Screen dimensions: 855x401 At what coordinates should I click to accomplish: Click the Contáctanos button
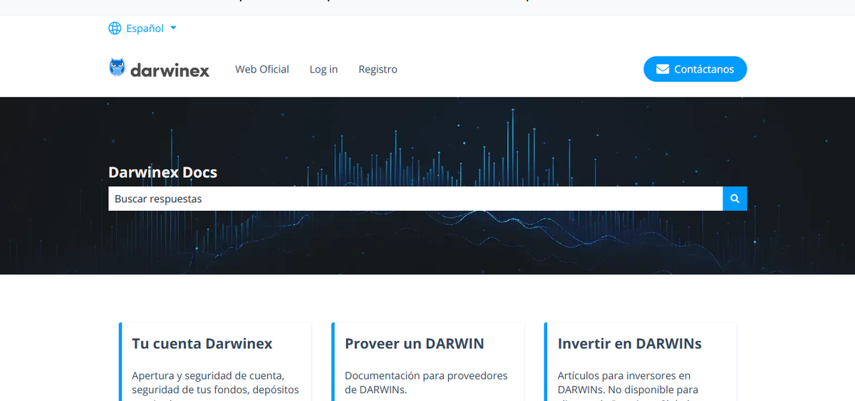[x=695, y=69]
